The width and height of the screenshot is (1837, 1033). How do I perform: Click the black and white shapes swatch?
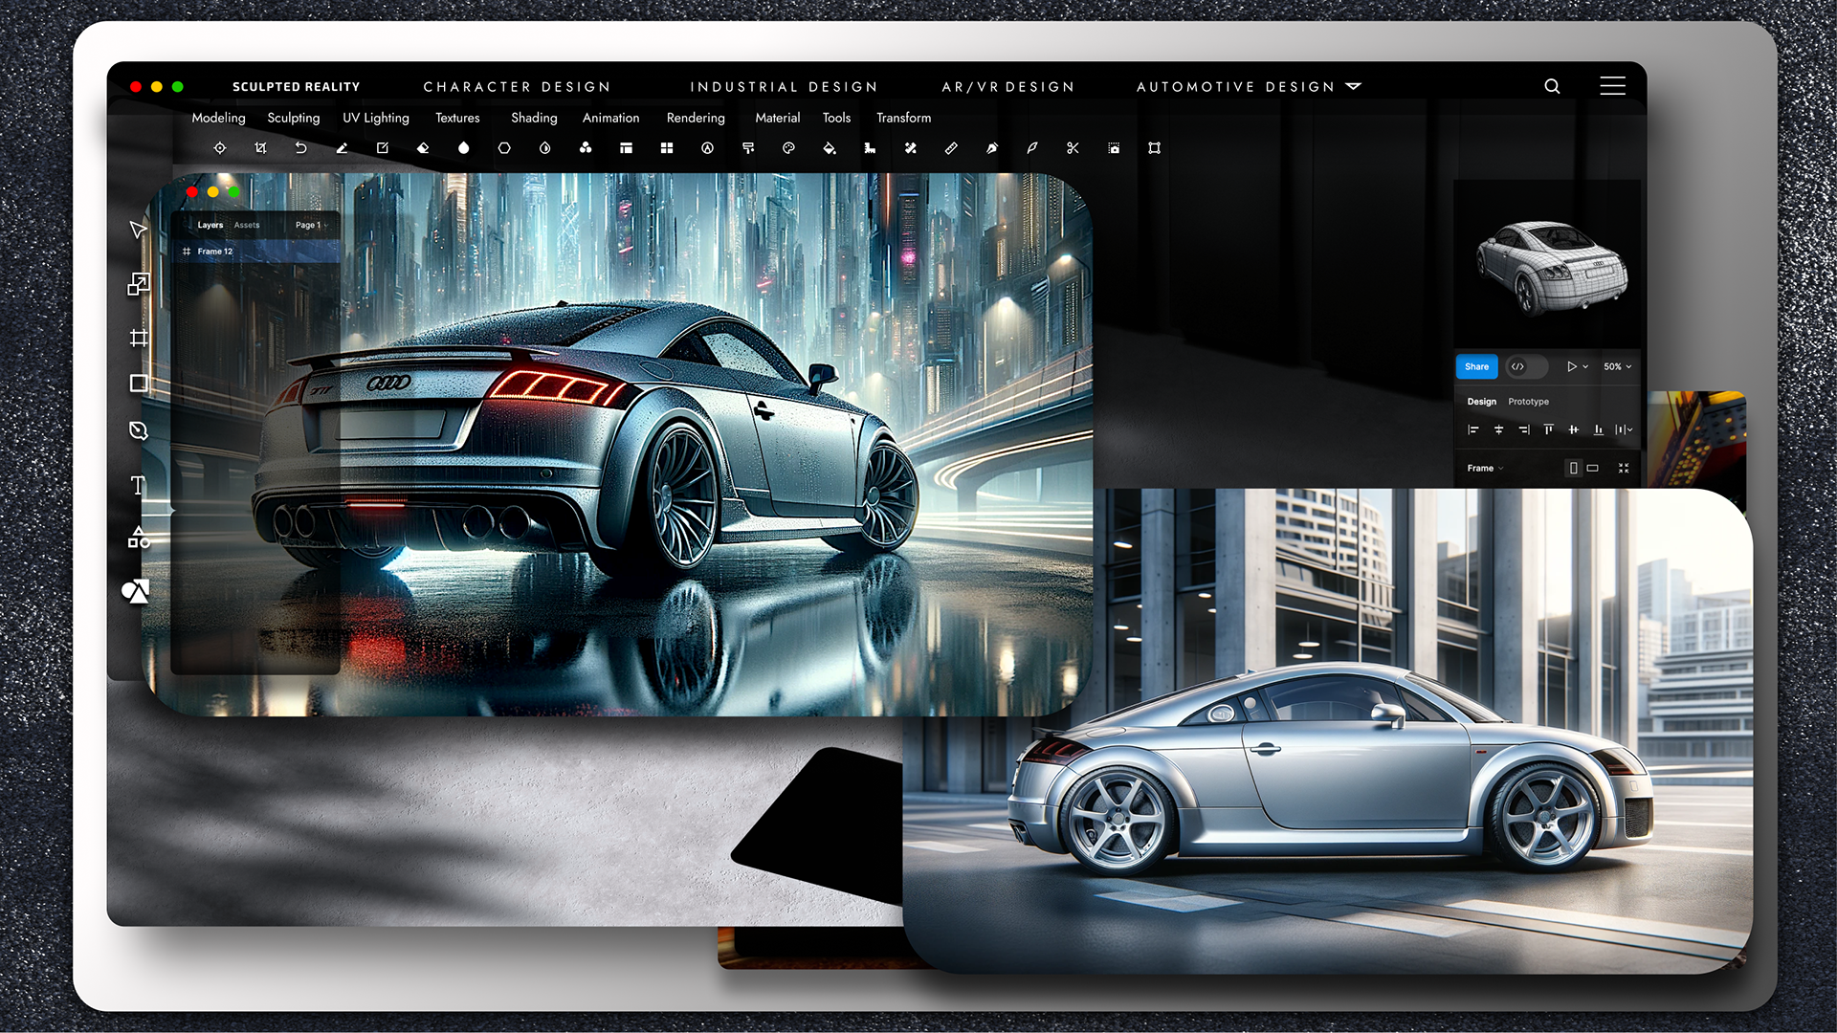tap(136, 591)
